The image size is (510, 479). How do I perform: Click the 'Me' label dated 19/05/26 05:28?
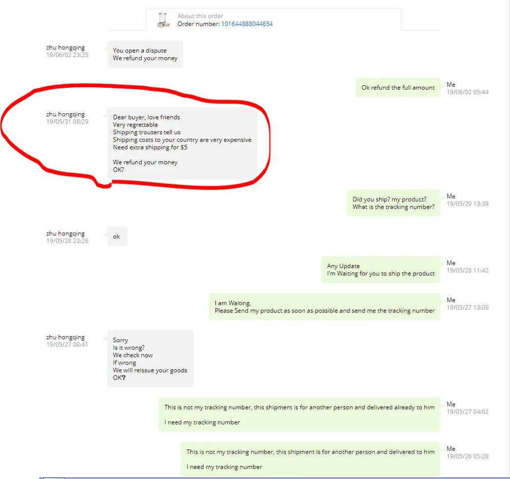click(451, 449)
